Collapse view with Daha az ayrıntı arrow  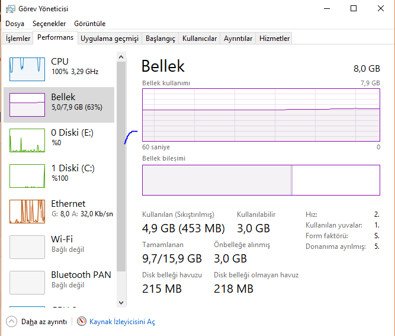click(x=11, y=322)
